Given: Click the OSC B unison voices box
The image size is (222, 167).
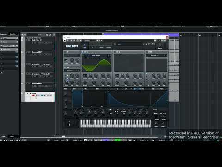Looking at the screenshot, I should pyautogui.click(x=117, y=75).
